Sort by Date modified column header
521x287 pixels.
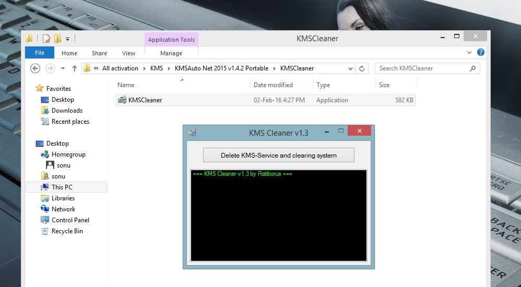273,85
